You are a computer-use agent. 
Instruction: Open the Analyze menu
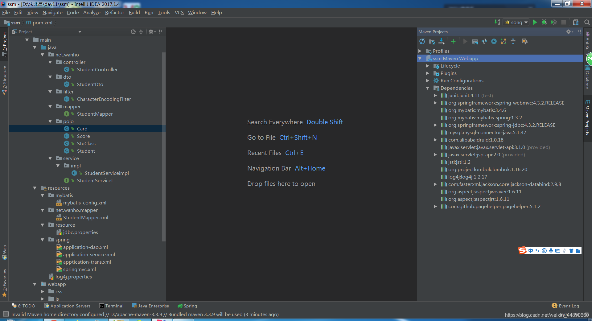(x=92, y=12)
